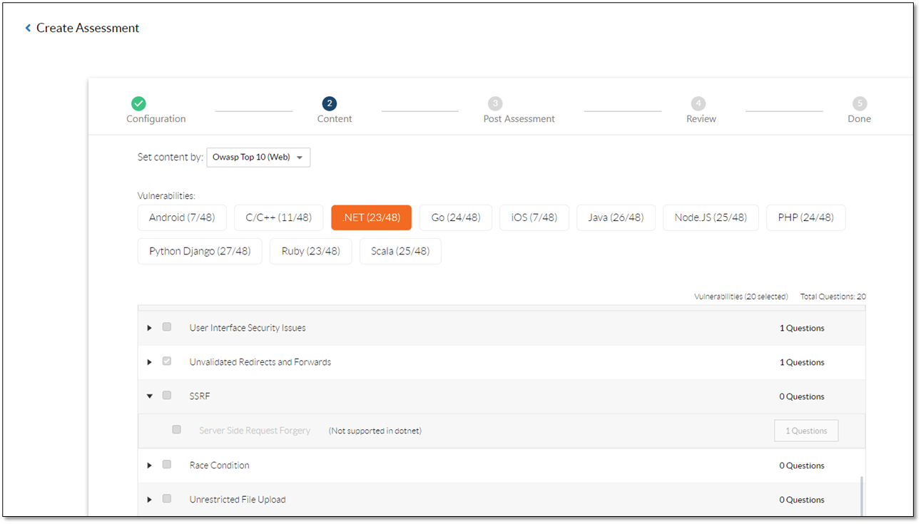Click the Post Assessment step label
Image resolution: width=921 pixels, height=524 pixels.
tap(519, 119)
